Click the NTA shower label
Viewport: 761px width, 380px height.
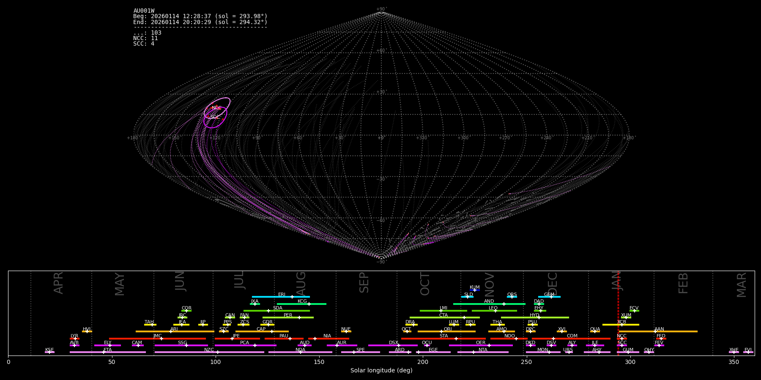[483, 350]
